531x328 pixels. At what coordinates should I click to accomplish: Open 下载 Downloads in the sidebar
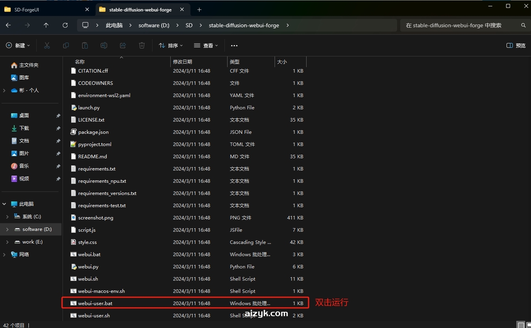[x=24, y=128]
